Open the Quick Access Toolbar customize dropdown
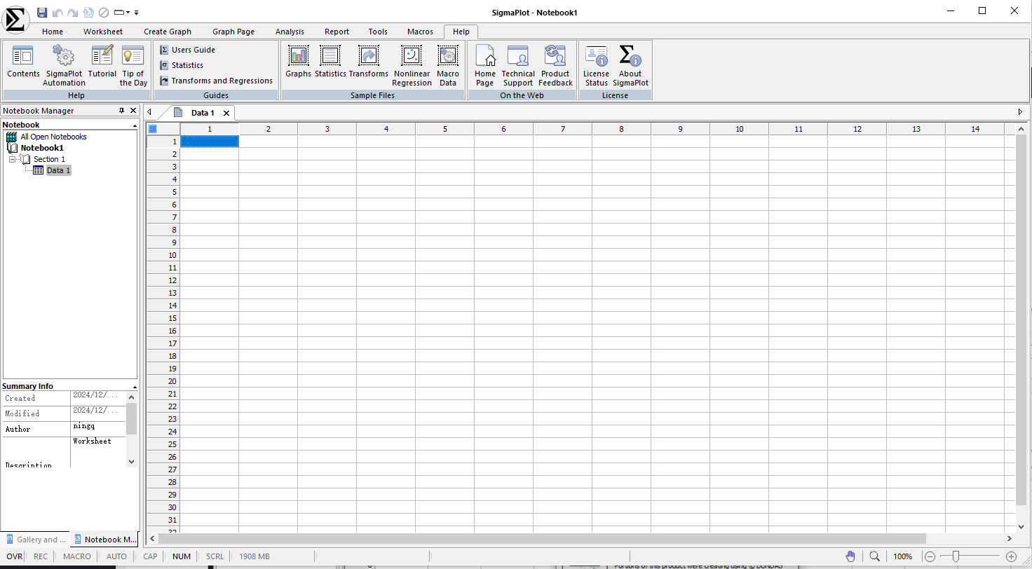Viewport: 1032px width, 569px height. [x=136, y=13]
